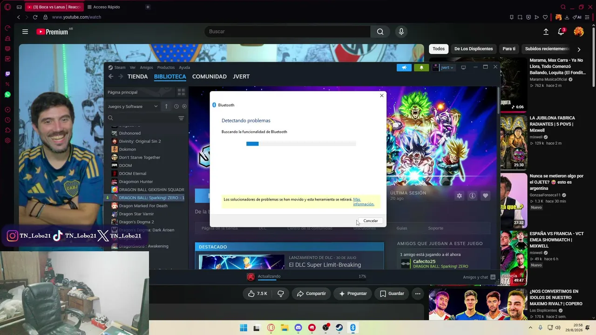Save the video with Guardar button
Screen dimensions: 596x335
tap(392, 294)
